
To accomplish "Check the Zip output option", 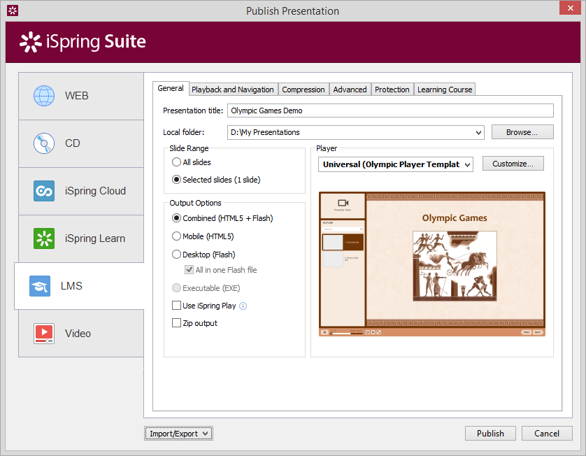I will tap(177, 323).
